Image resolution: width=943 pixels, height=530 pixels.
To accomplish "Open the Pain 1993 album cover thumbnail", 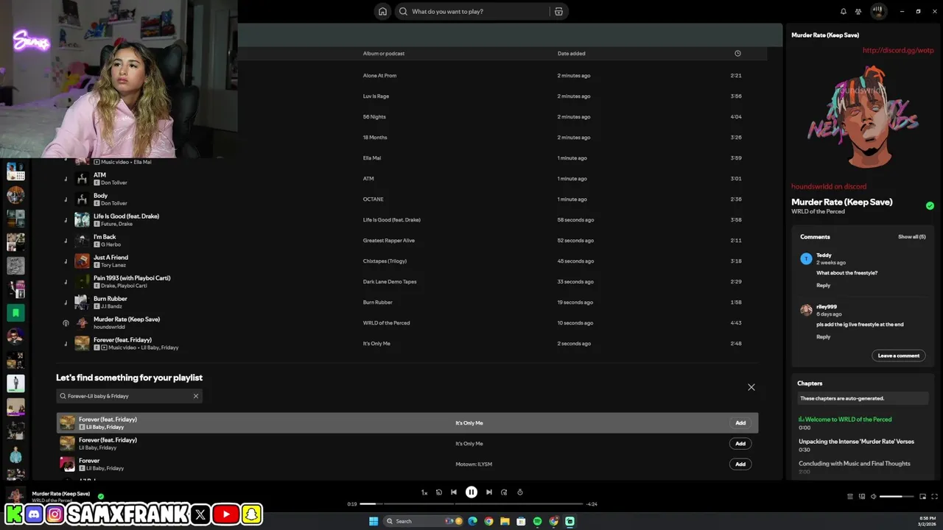I will pos(82,281).
